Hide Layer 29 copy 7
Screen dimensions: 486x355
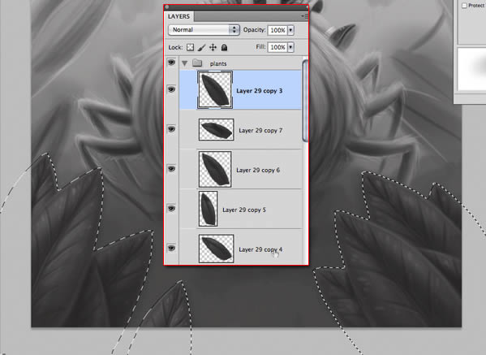[171, 129]
